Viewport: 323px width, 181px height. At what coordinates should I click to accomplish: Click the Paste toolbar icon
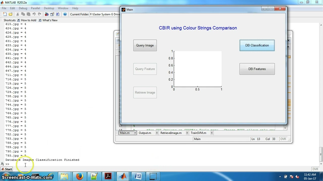pyautogui.click(x=29, y=14)
